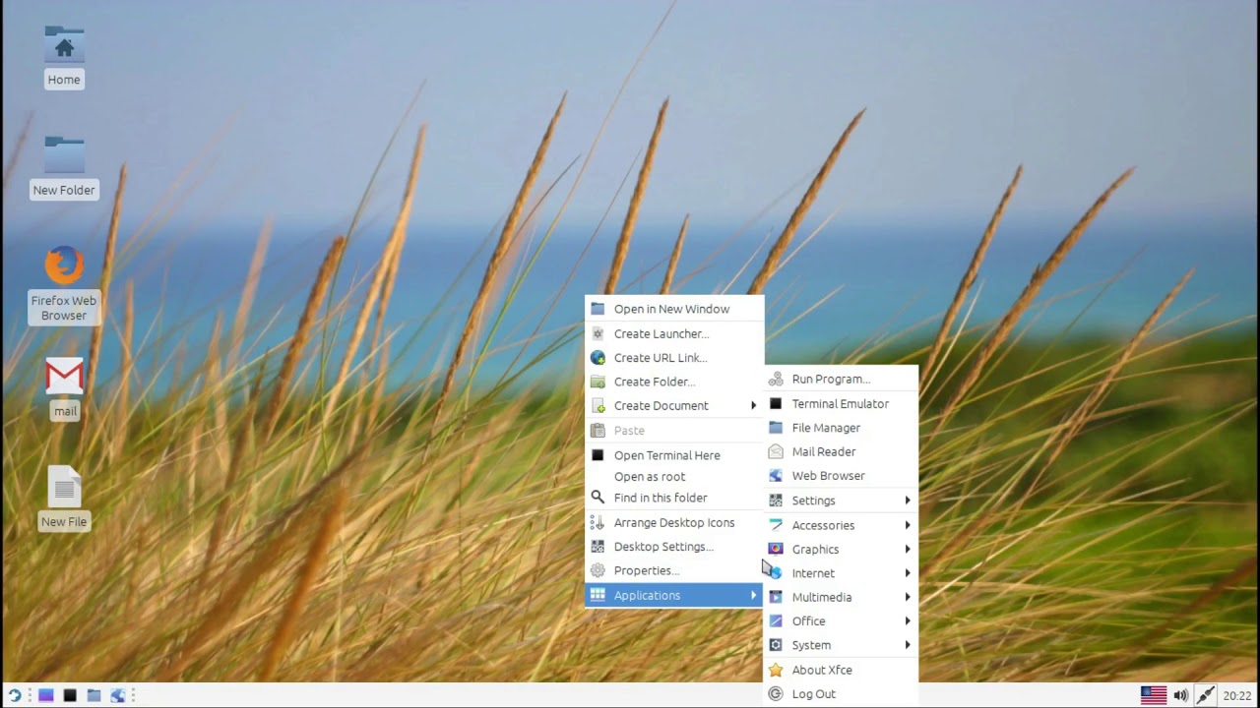Expand the Graphics category
The width and height of the screenshot is (1260, 708).
pos(841,549)
